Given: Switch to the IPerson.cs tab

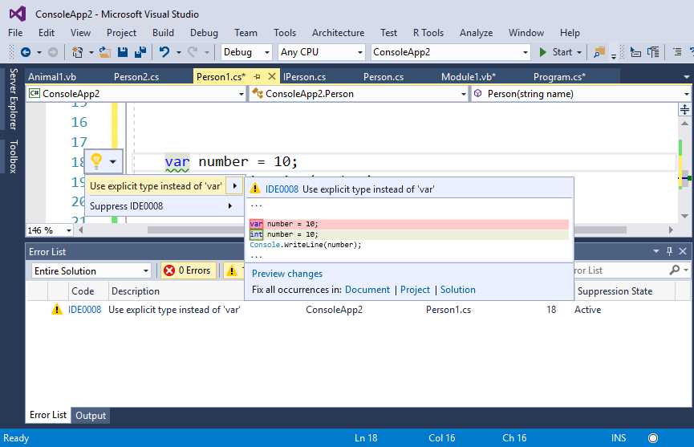Looking at the screenshot, I should point(305,77).
